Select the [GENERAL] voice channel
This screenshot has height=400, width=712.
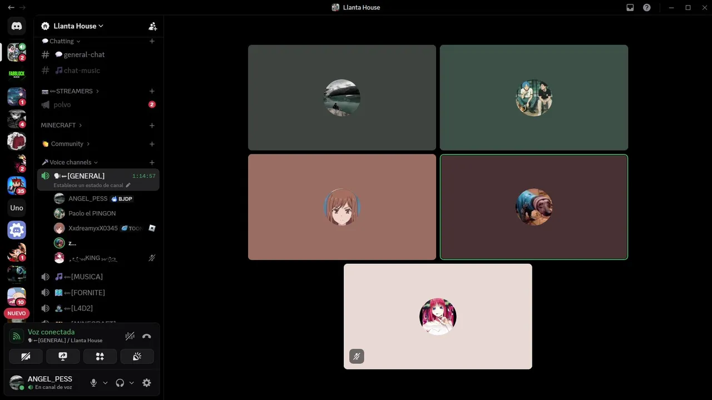coord(98,180)
